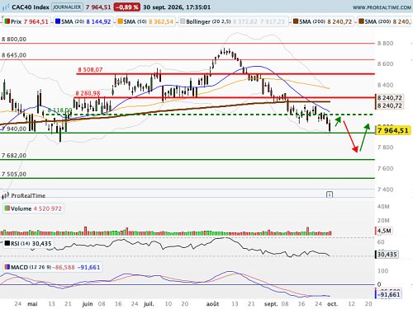Click the 7 800 price axis label
Viewport: 413px width, 309px height.
point(386,147)
